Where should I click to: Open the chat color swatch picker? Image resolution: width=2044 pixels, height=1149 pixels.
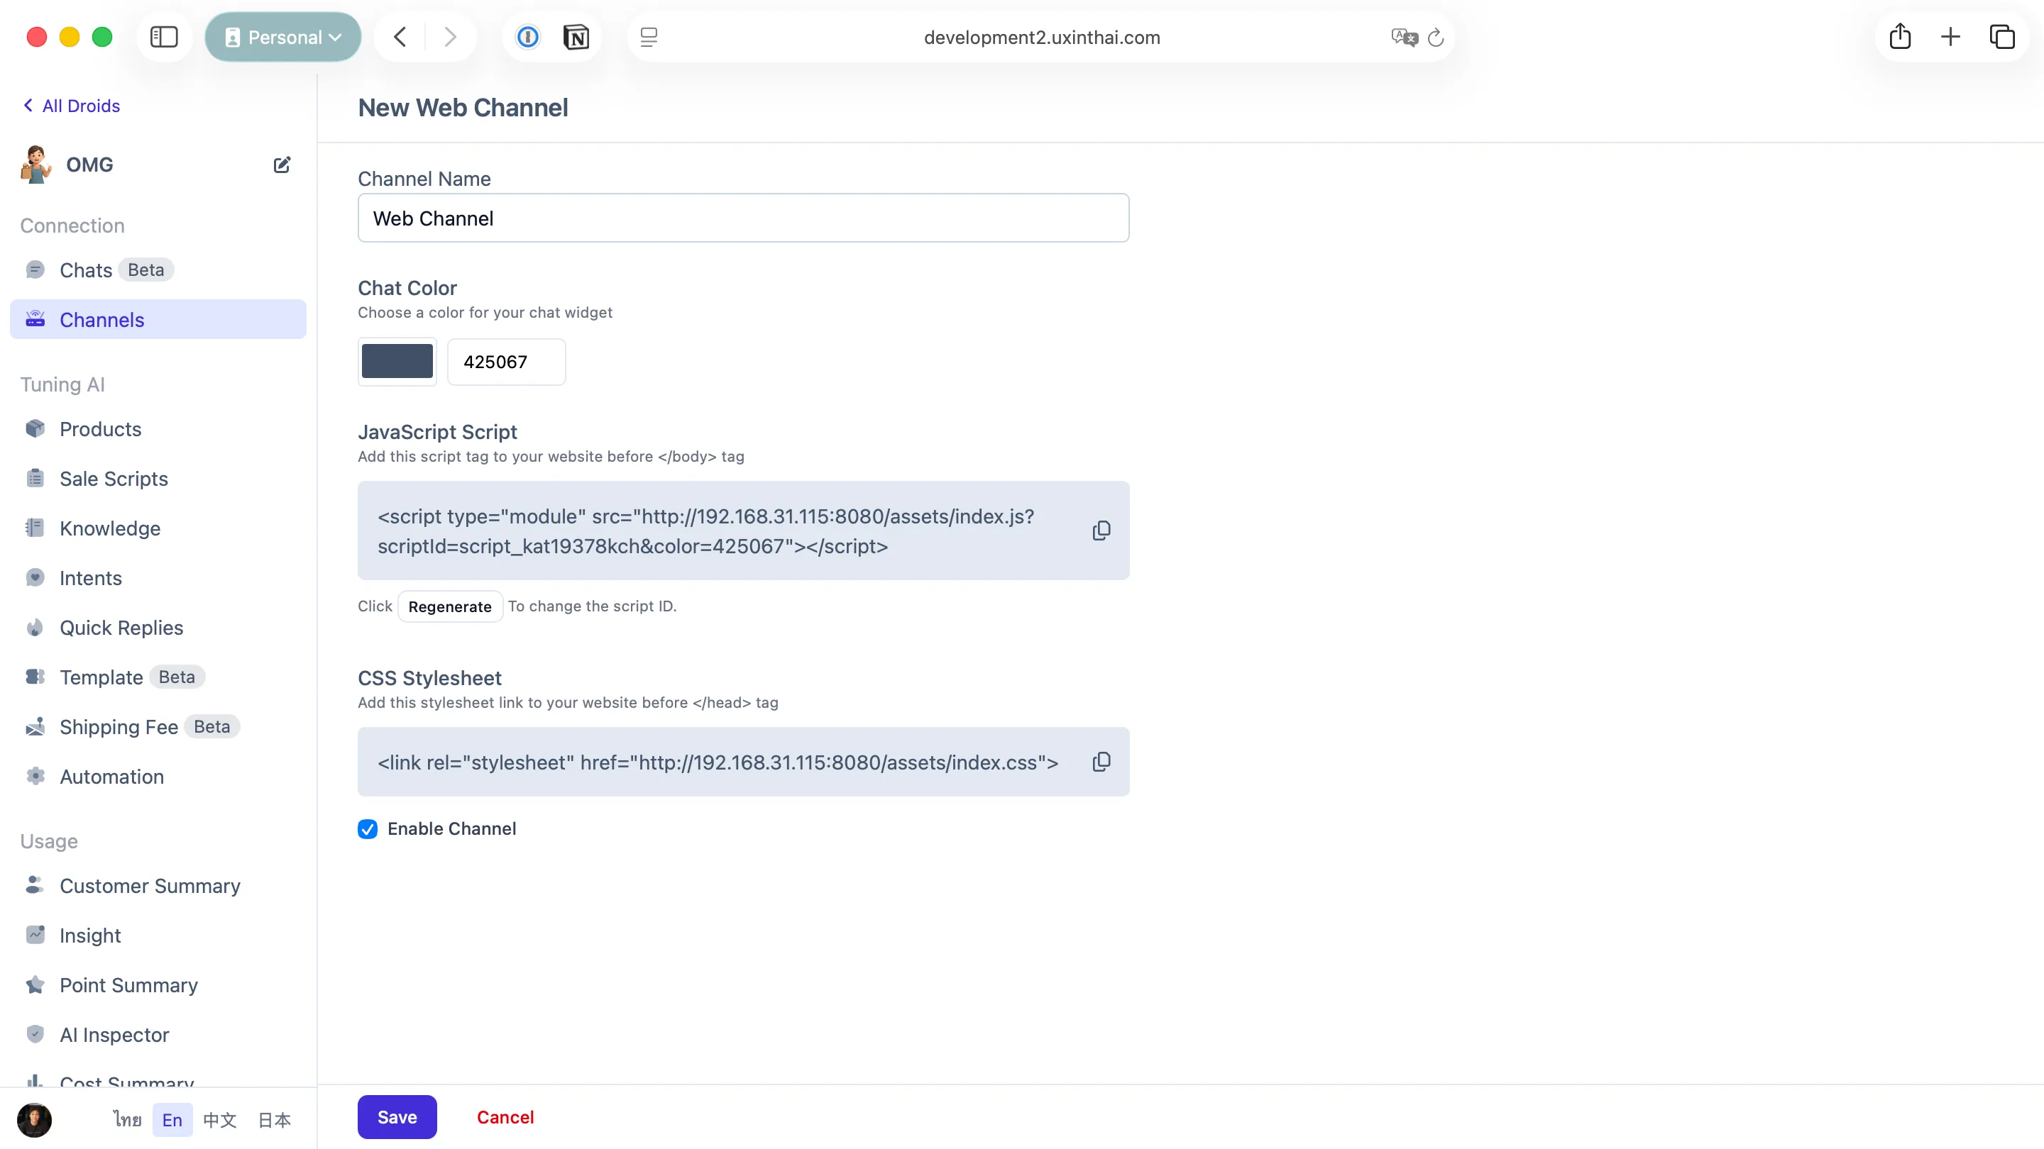pos(397,362)
